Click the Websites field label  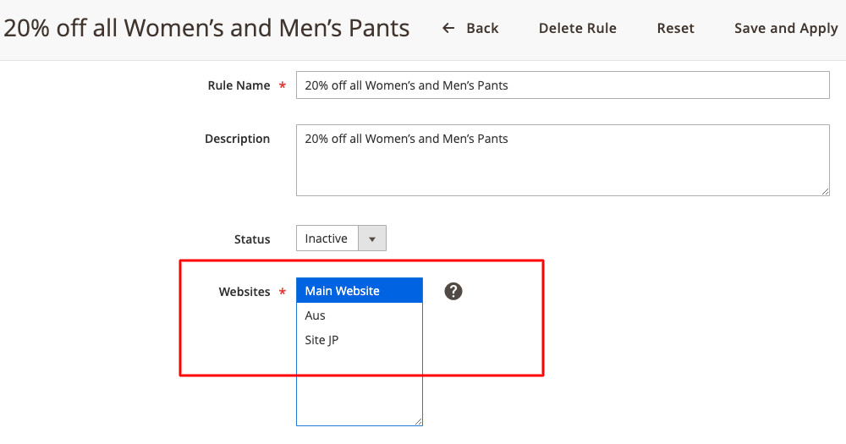point(244,292)
